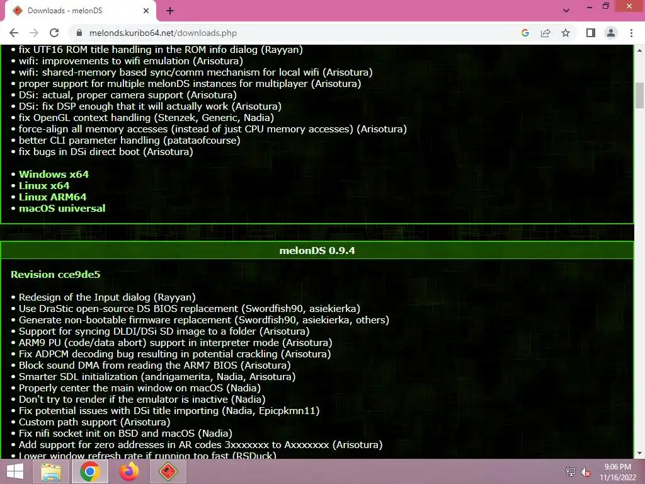Viewport: 645px width, 484px height.
Task: Click the address bar URL
Action: point(163,33)
